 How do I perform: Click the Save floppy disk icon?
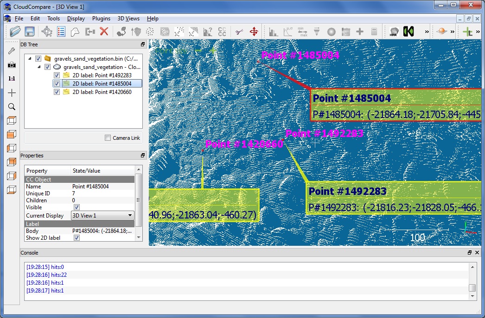(30, 31)
